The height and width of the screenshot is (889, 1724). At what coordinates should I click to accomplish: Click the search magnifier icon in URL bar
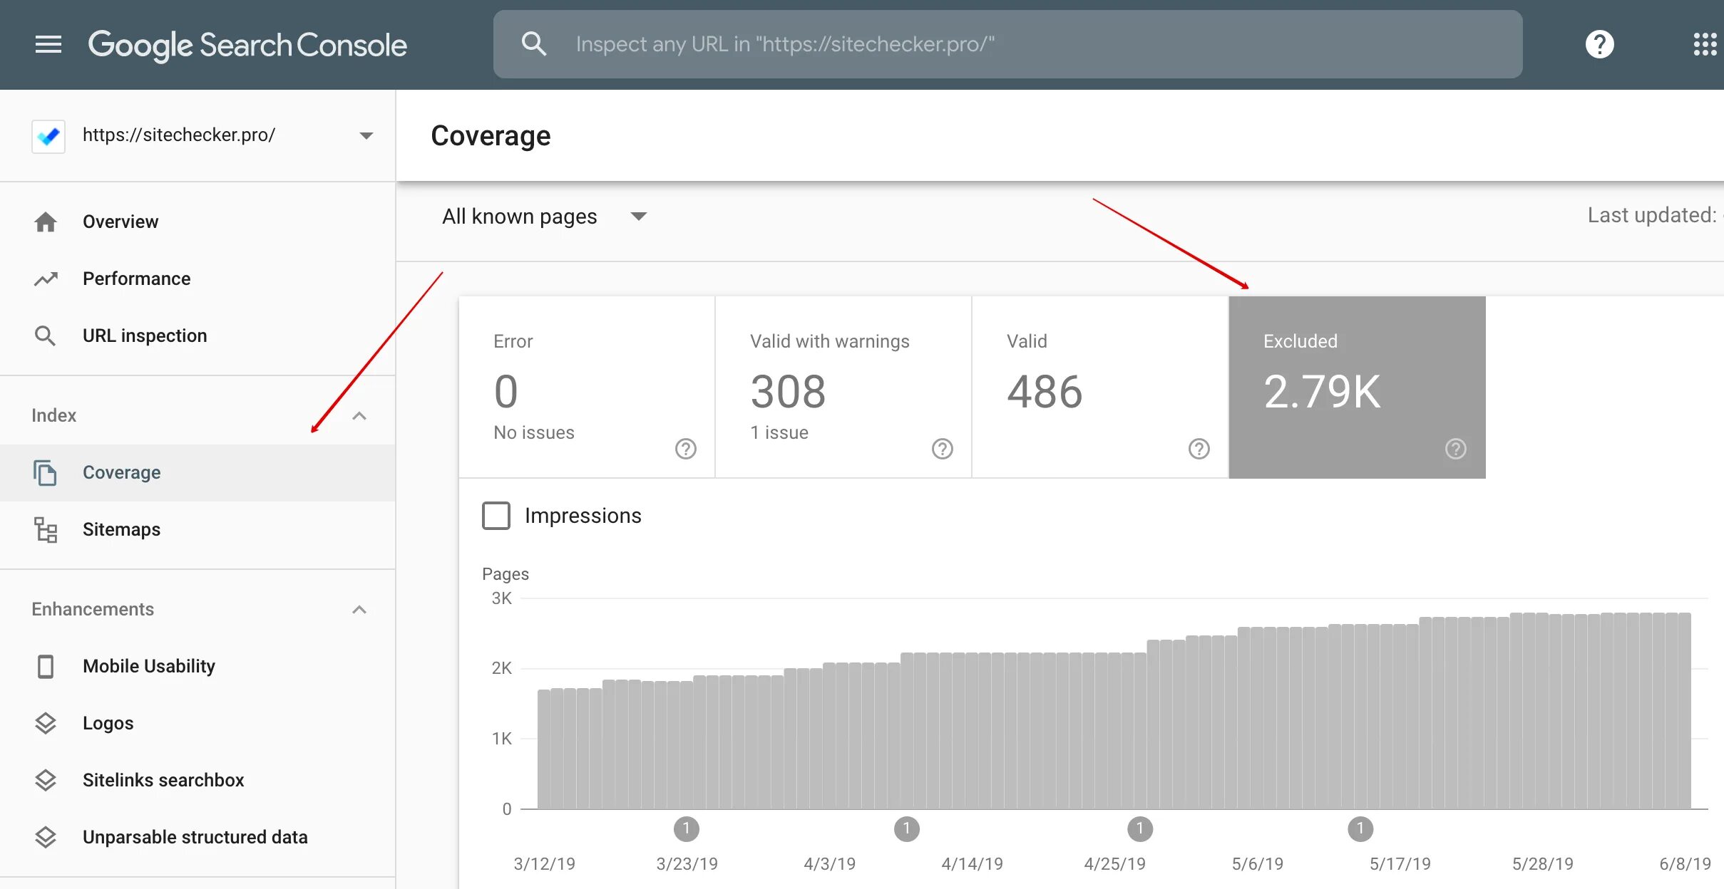tap(533, 44)
